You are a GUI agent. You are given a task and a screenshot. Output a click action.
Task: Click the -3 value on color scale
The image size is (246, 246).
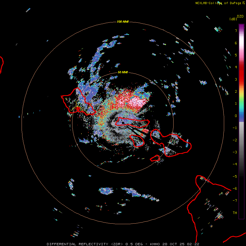[235, 152]
